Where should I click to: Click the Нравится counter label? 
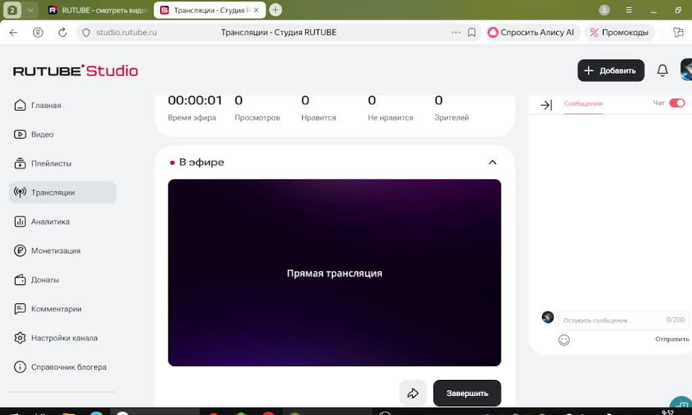coord(319,118)
